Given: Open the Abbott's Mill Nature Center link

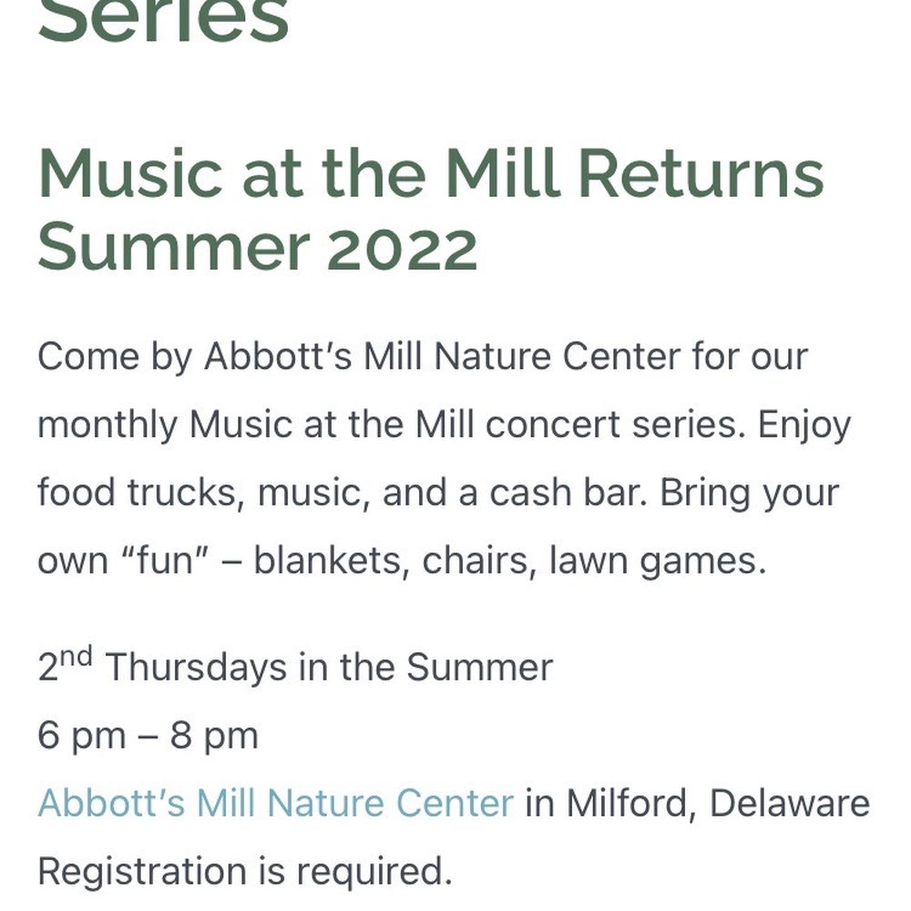Looking at the screenshot, I should (x=275, y=804).
